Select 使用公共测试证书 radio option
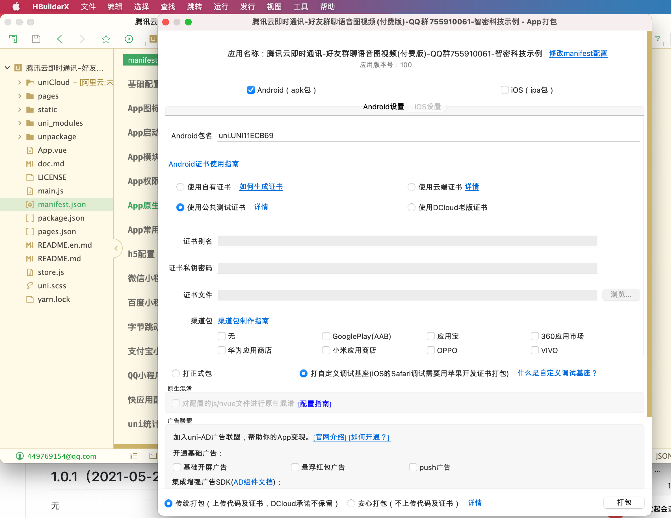This screenshot has width=671, height=518. pyautogui.click(x=180, y=208)
